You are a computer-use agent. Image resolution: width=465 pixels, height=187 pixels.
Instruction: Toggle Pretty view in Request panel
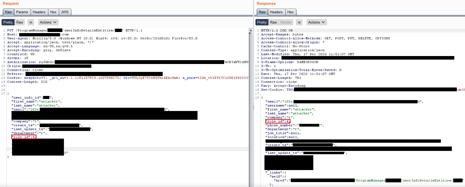[x=8, y=22]
